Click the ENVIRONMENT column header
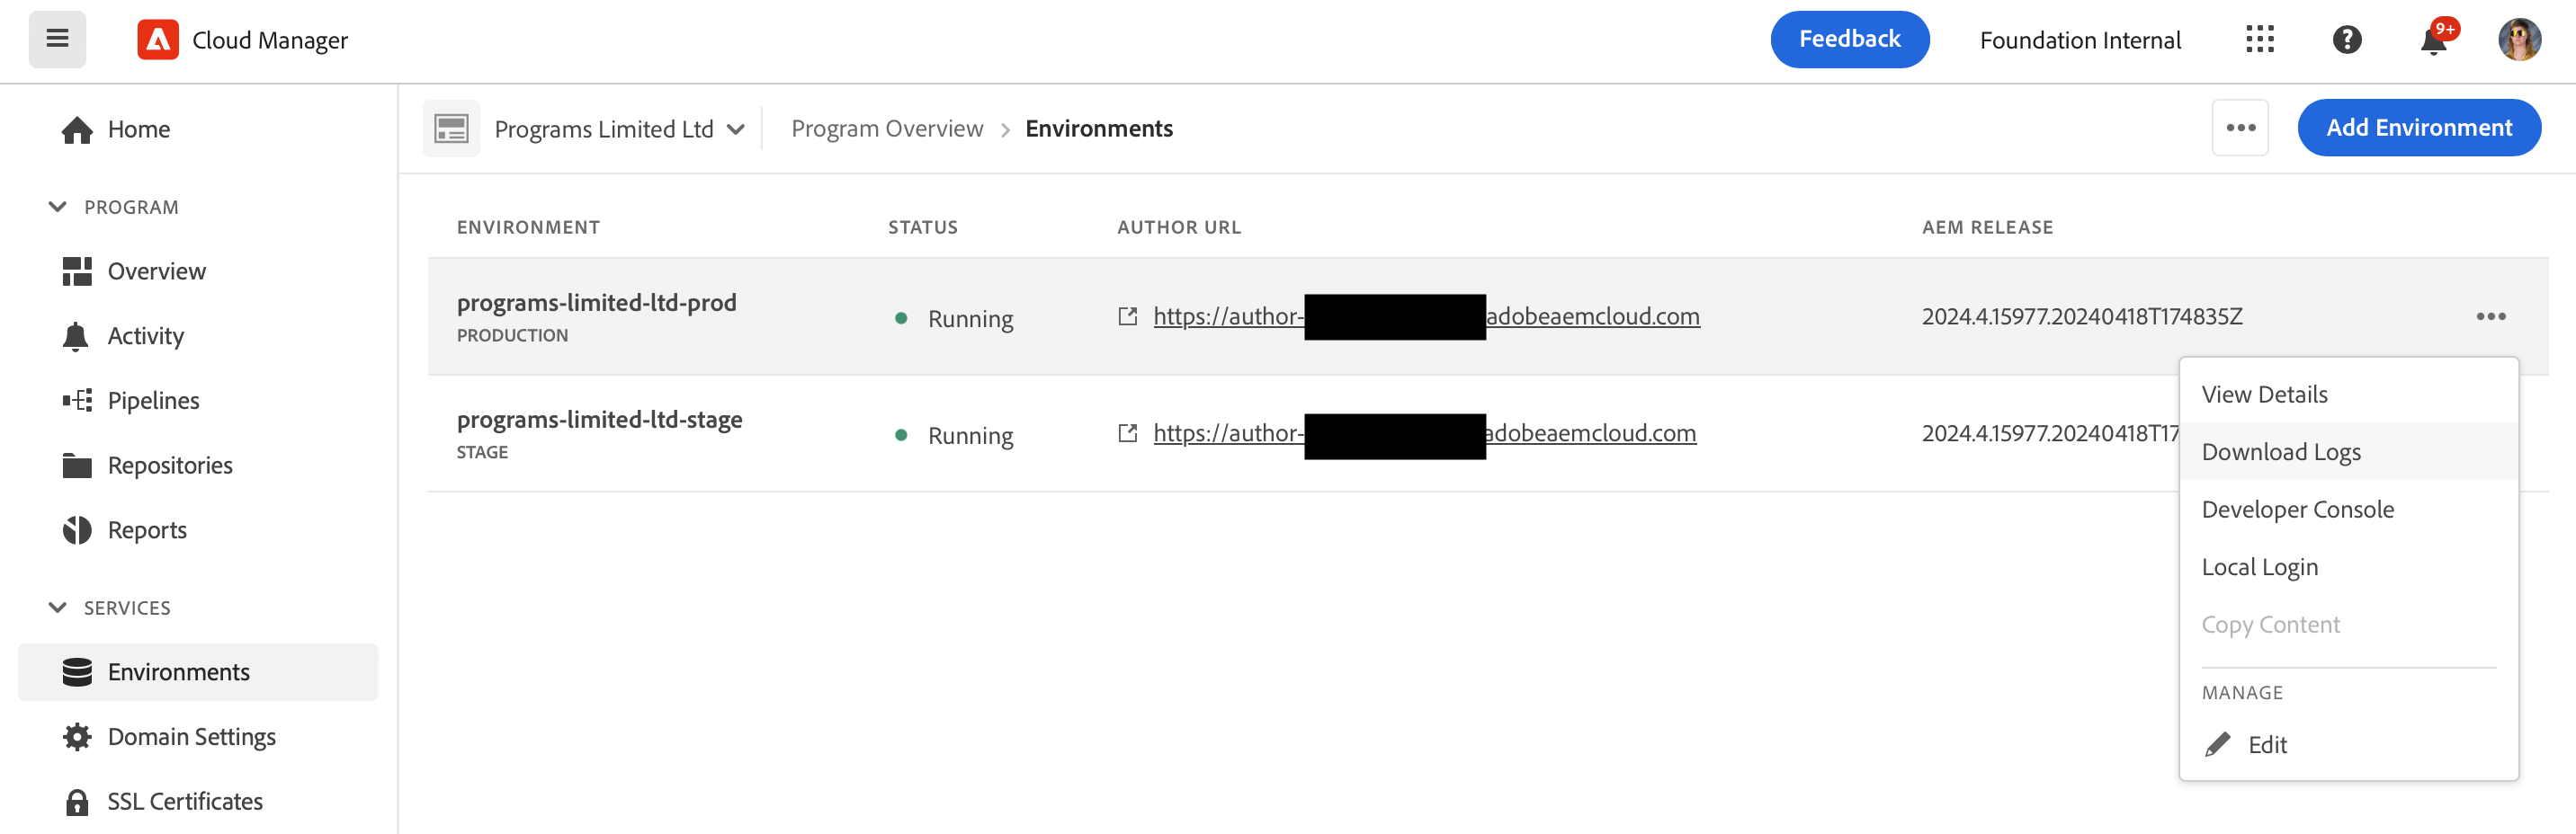The height and width of the screenshot is (834, 2576). coord(528,227)
